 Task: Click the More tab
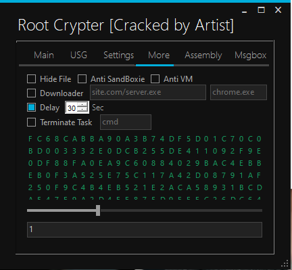(x=159, y=55)
